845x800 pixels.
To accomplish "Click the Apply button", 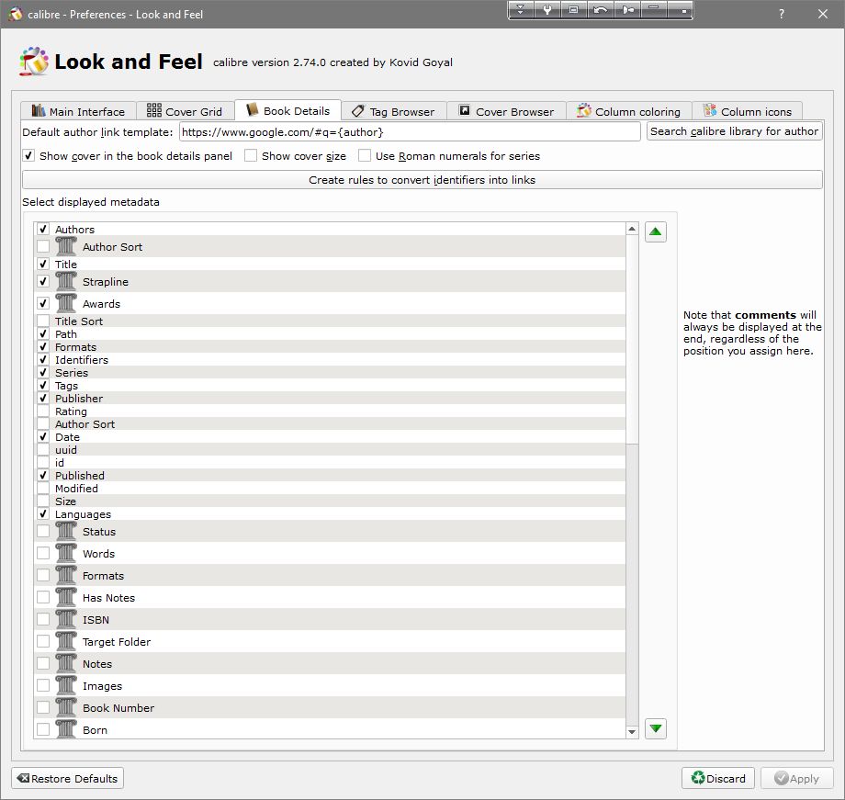I will click(796, 779).
